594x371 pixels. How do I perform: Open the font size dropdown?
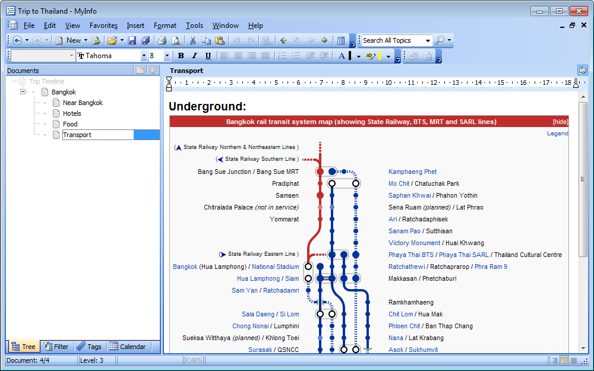[167, 56]
